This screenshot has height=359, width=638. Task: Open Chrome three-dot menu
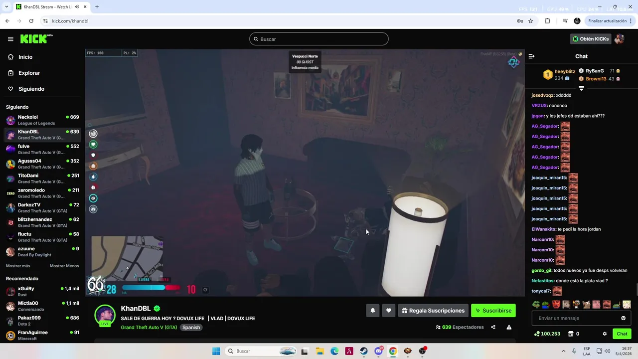pos(631,21)
